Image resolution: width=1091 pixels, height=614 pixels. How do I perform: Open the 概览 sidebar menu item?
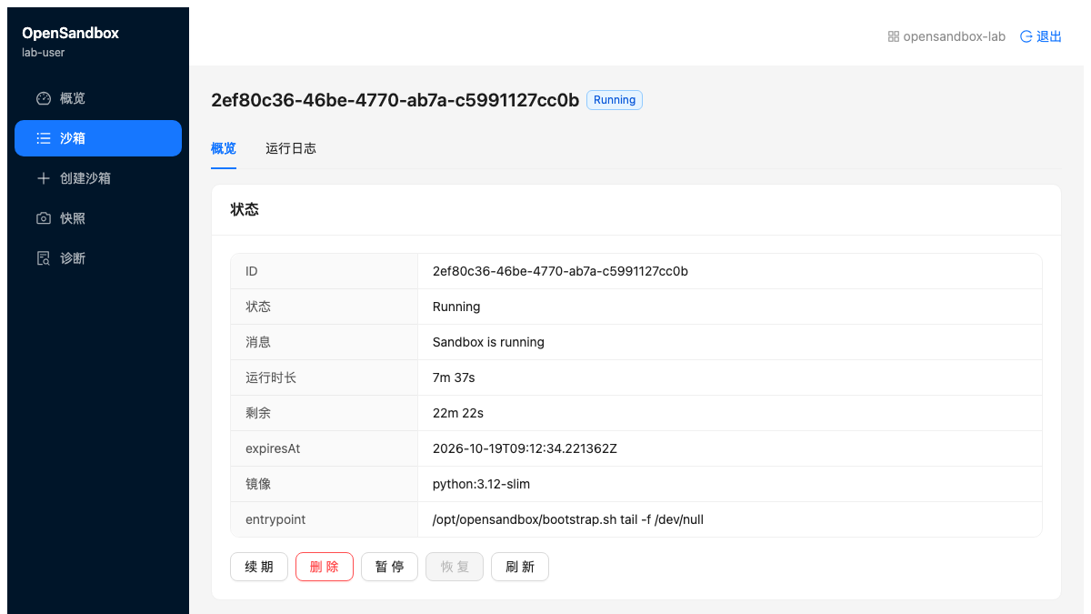(x=98, y=98)
